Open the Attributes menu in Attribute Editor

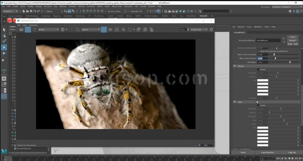258,27
